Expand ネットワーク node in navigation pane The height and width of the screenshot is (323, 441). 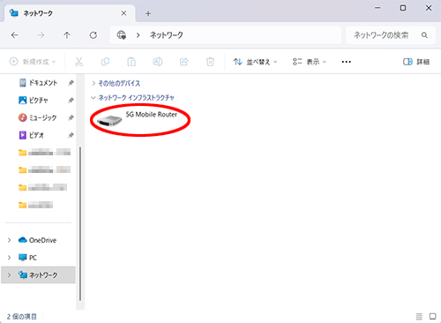[x=9, y=275]
